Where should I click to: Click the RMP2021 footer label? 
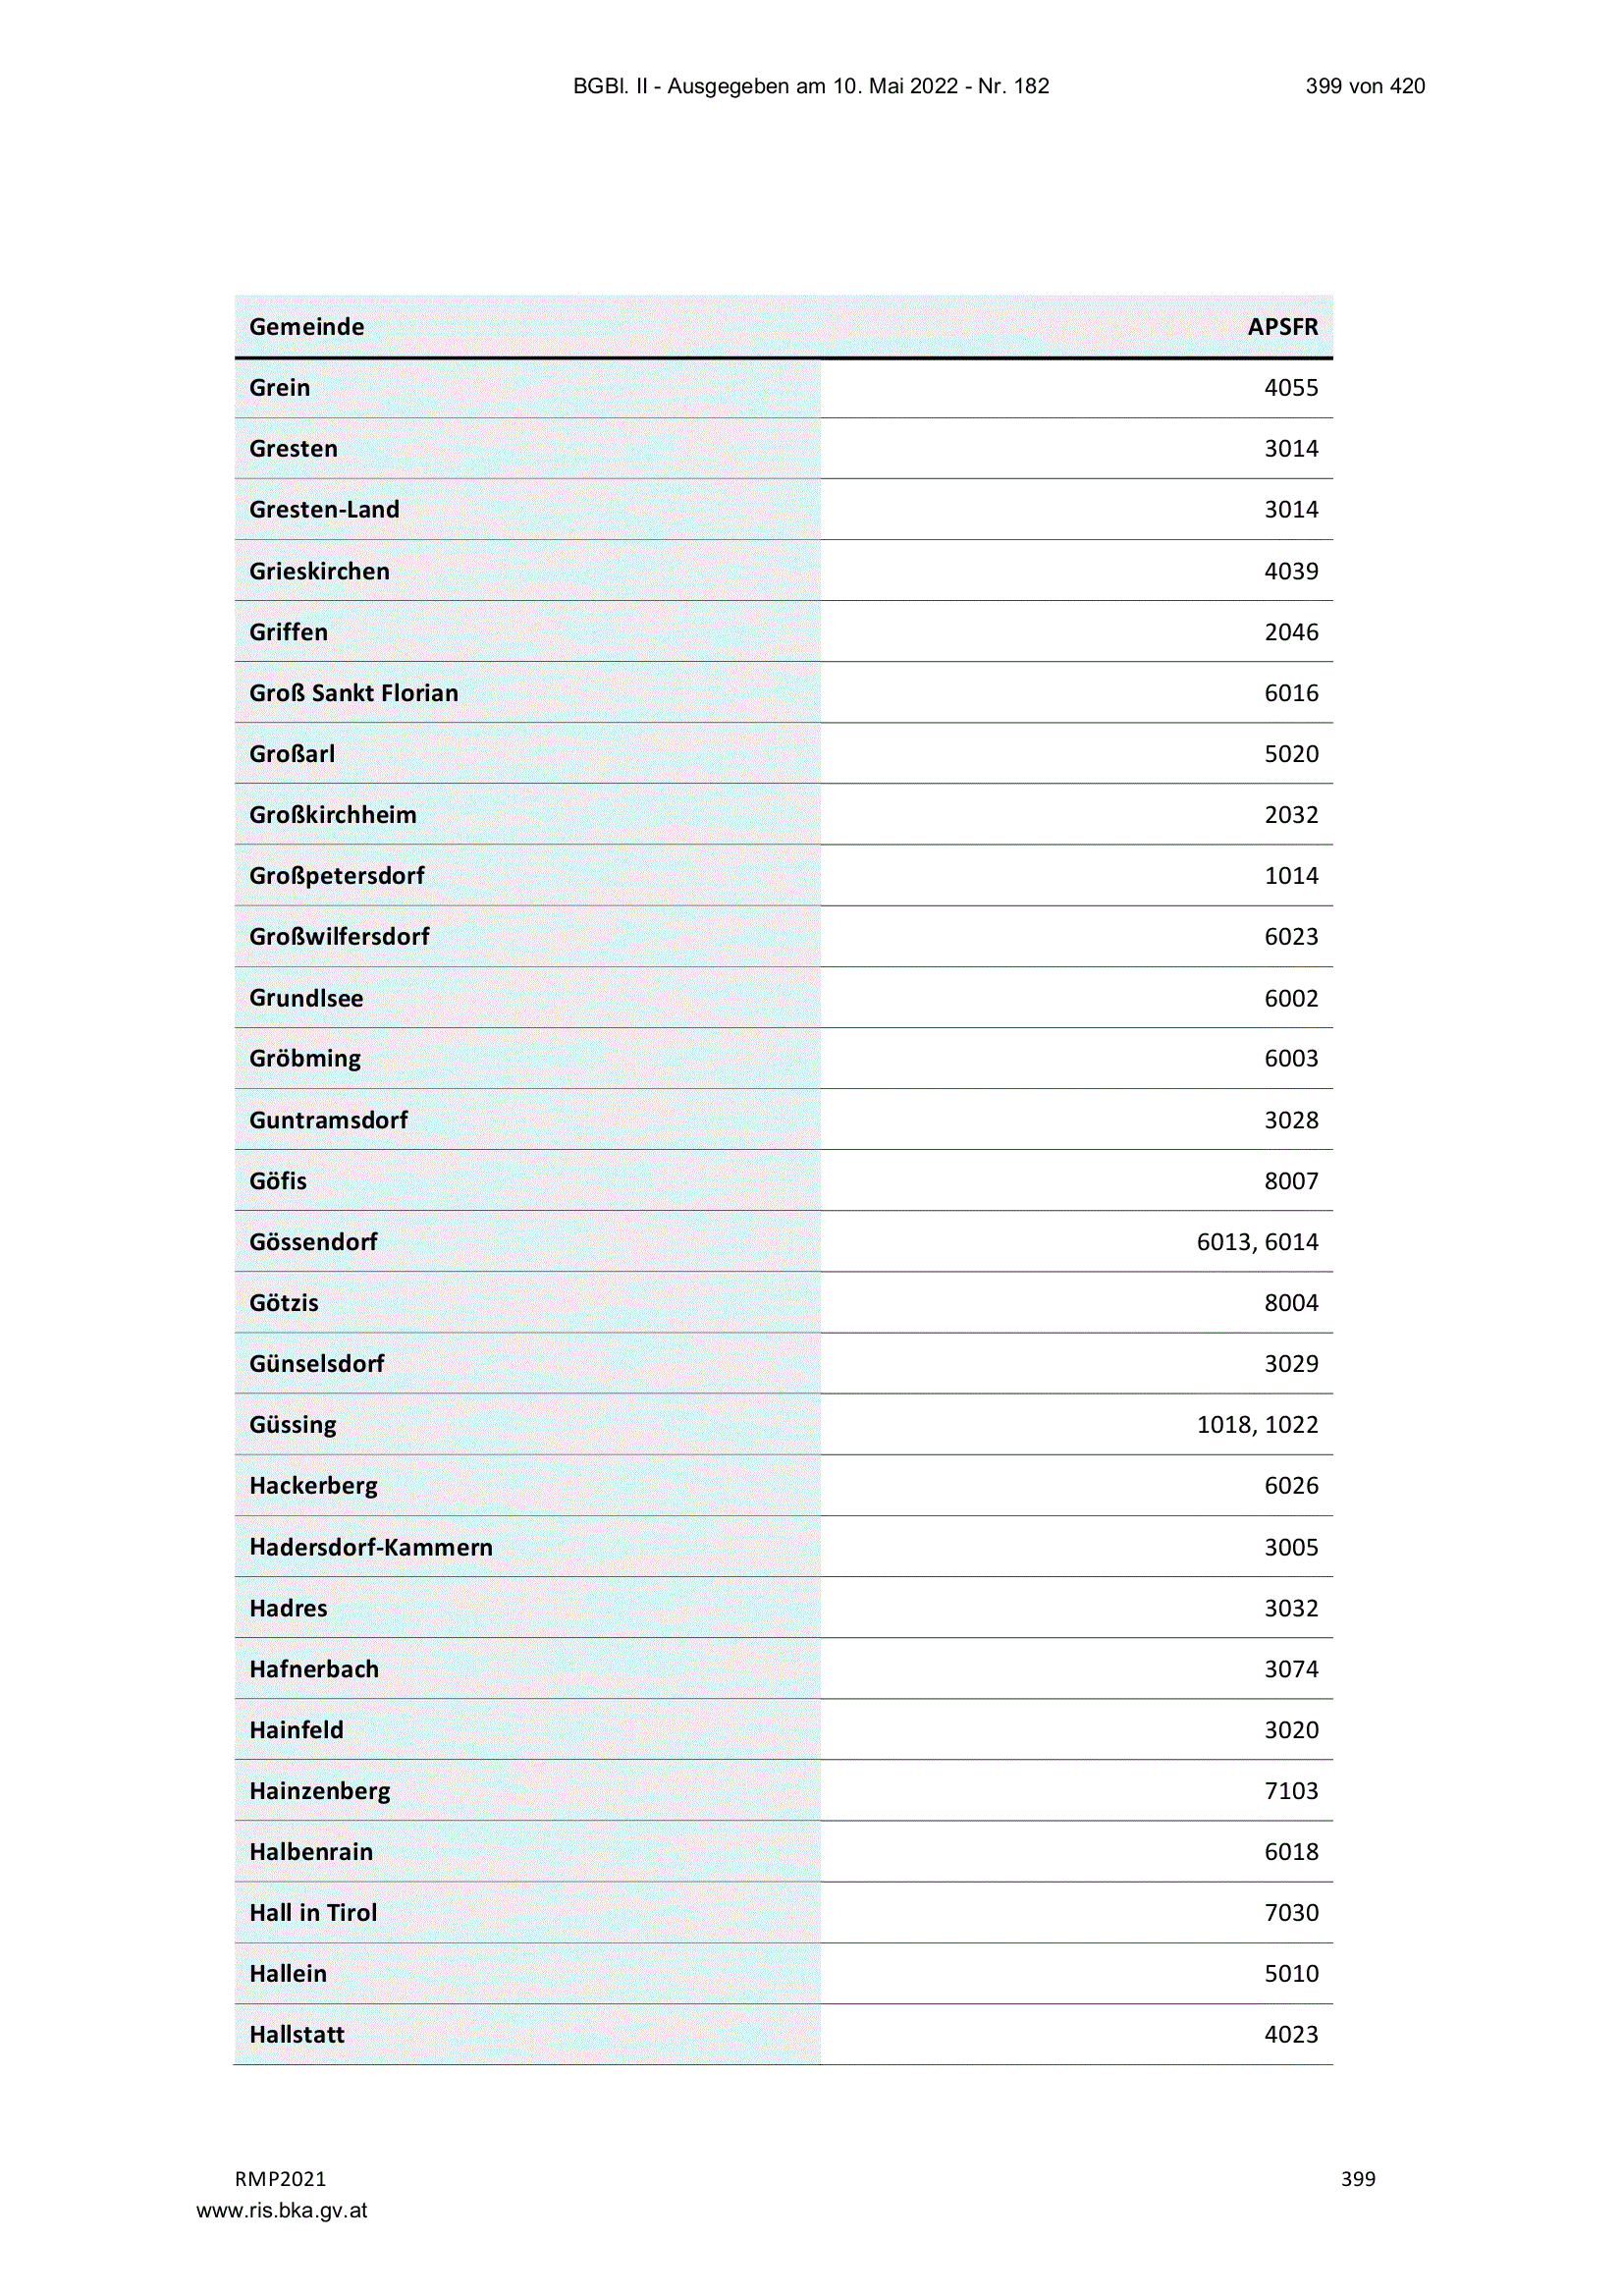(280, 2179)
